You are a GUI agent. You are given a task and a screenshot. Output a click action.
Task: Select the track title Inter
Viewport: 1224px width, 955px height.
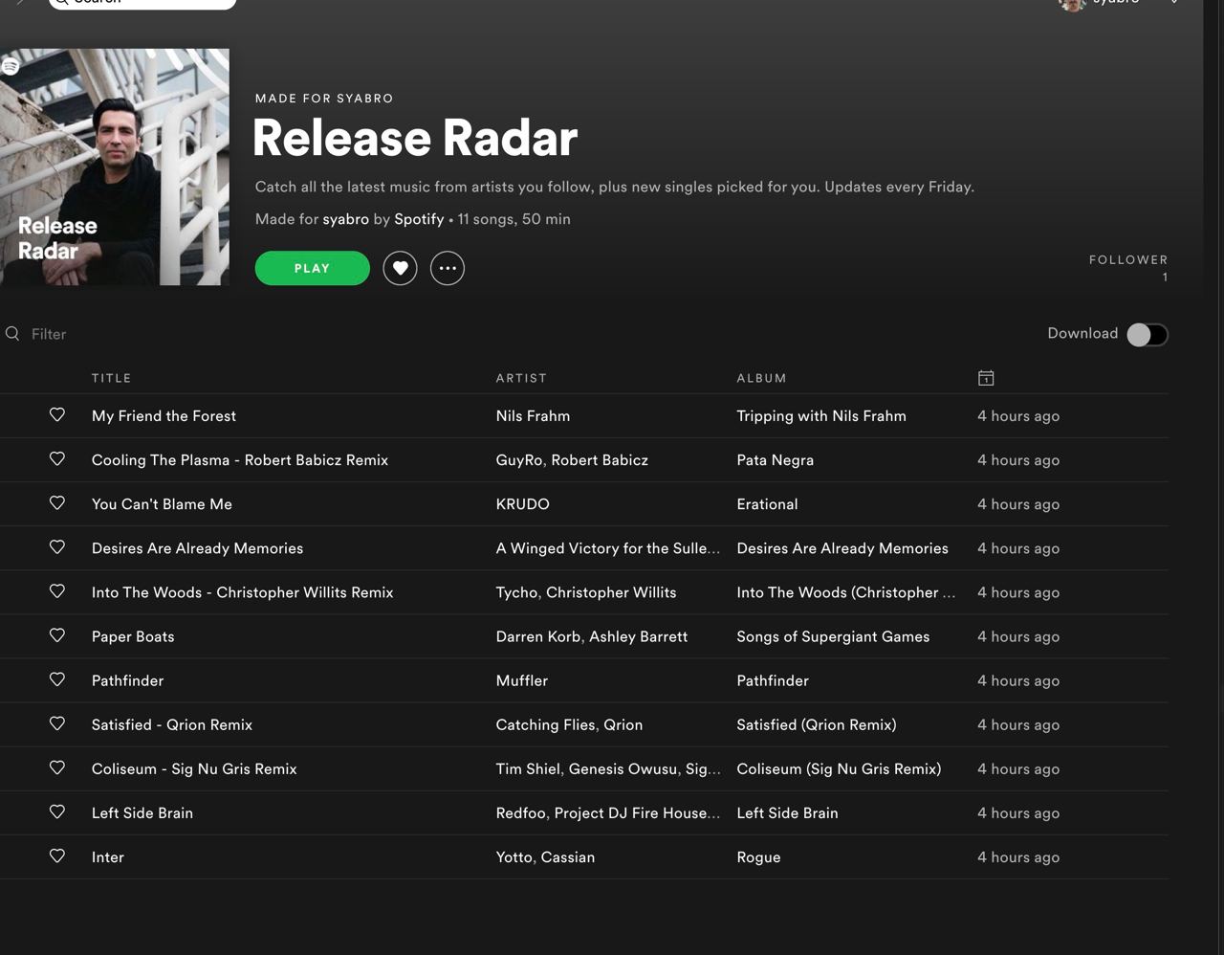pos(108,856)
